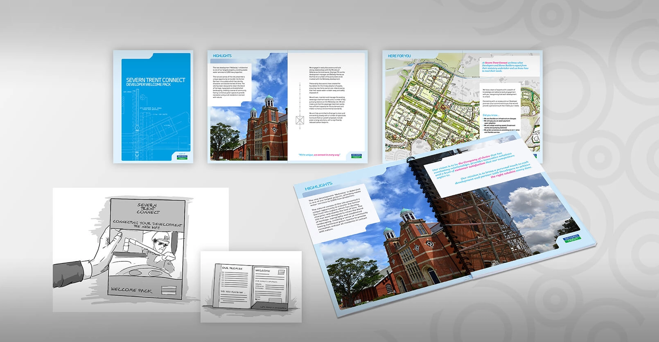This screenshot has height=342, width=659.
Task: Click the crossed-box placeholder icon on Highlights spread
Action: click(x=300, y=120)
